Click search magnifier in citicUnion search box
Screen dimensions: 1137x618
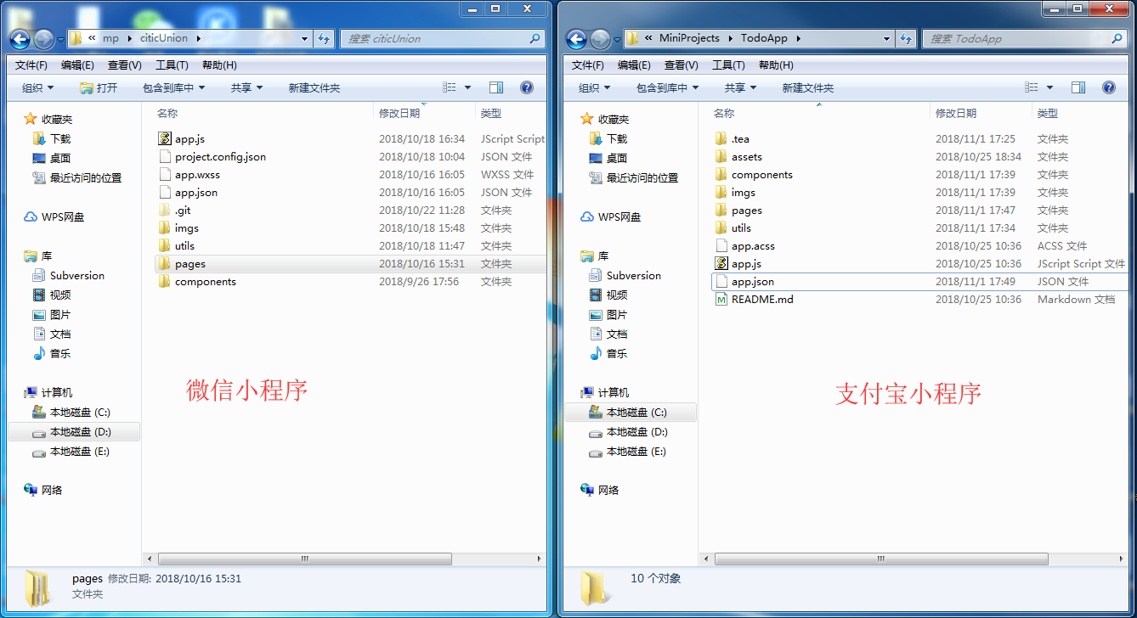535,38
